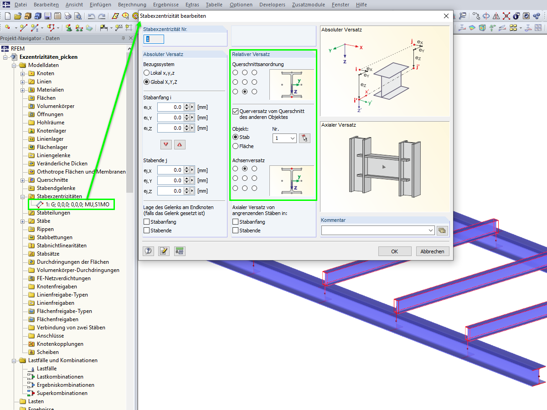Viewport: 547px width, 410px height.
Task: Expand the Knoten tree node
Action: (22, 73)
